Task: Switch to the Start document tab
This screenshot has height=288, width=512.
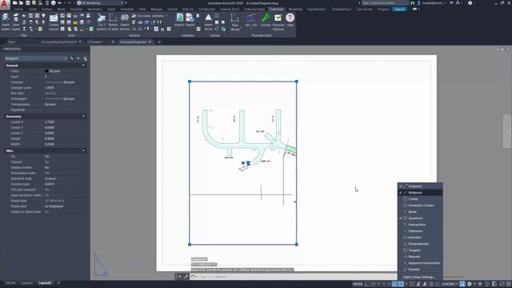Action: [12, 42]
